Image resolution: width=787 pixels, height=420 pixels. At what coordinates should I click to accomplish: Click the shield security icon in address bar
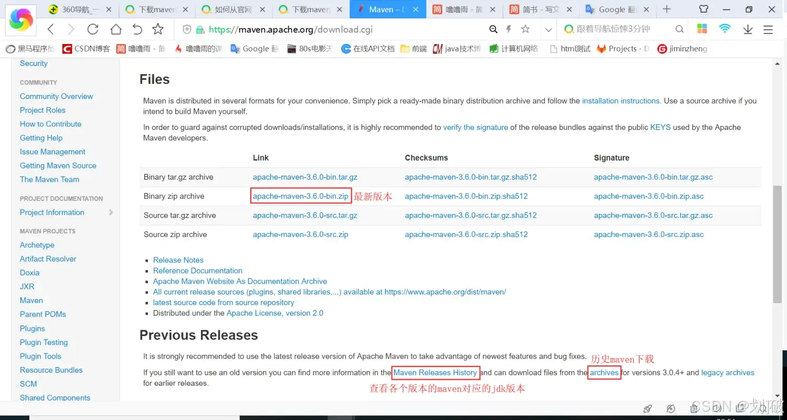coord(187,29)
